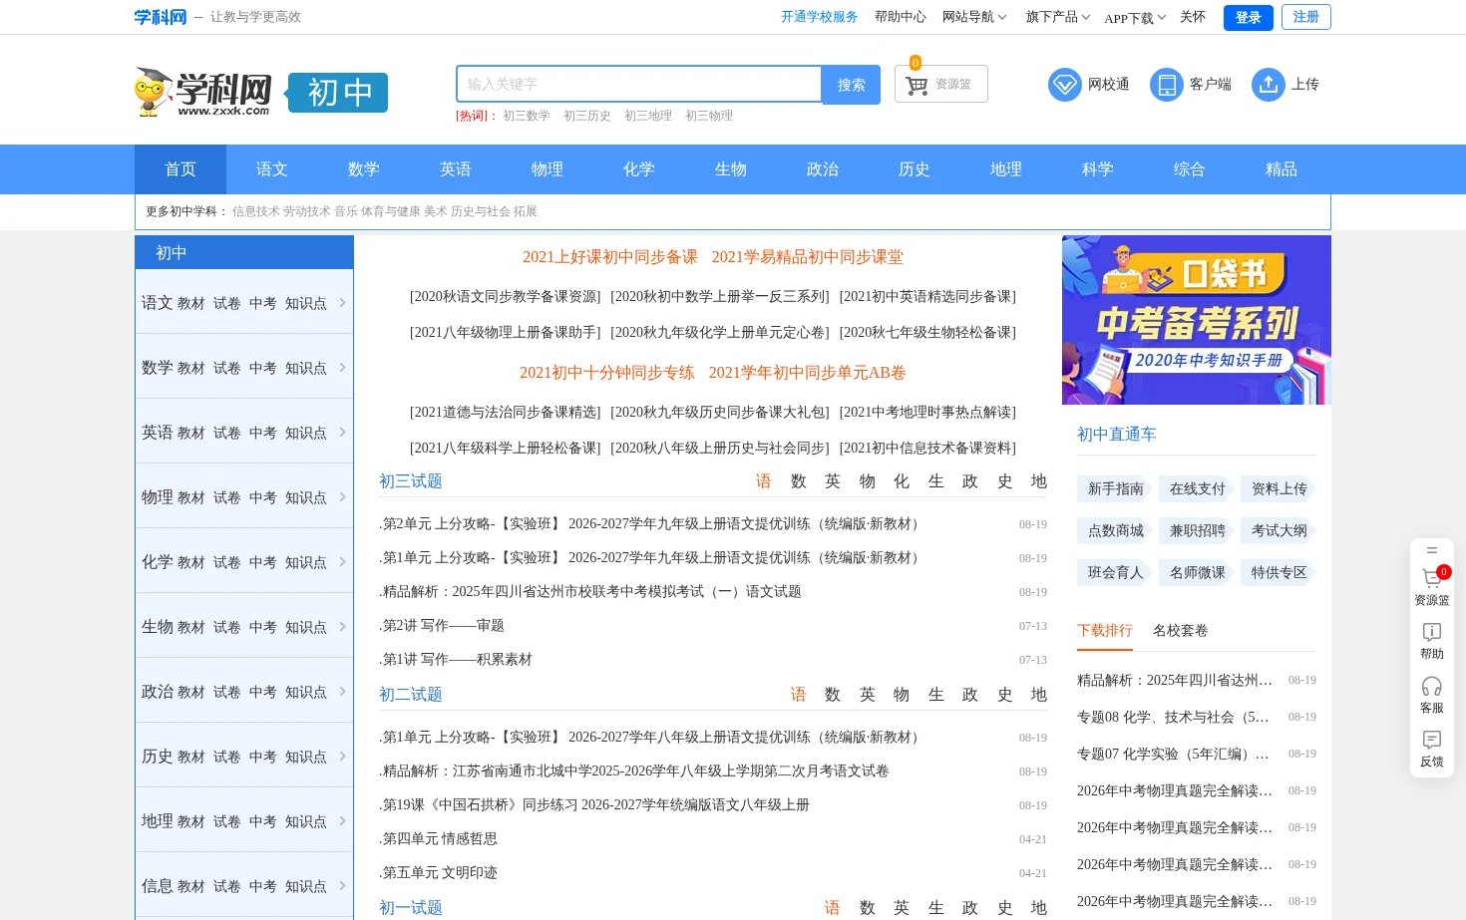Open ranking item 专题08 化学、技术与社会
Viewport: 1466px width, 920px height.
1173,717
